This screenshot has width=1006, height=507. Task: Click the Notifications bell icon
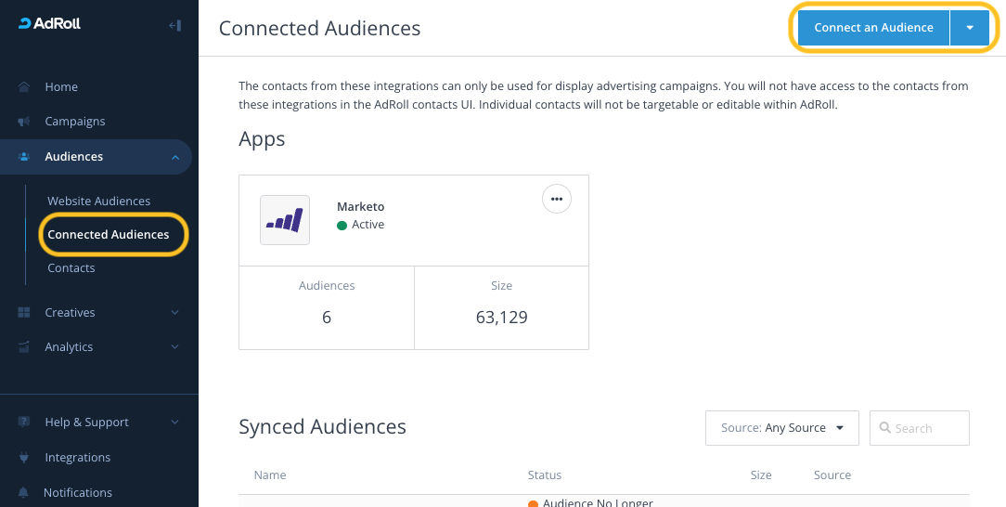[24, 493]
